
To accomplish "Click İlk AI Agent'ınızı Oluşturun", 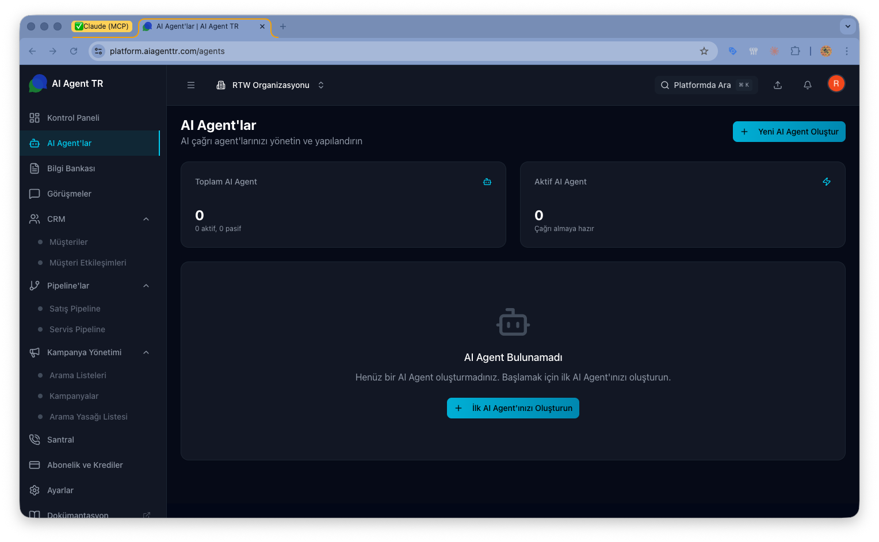I will 513,408.
